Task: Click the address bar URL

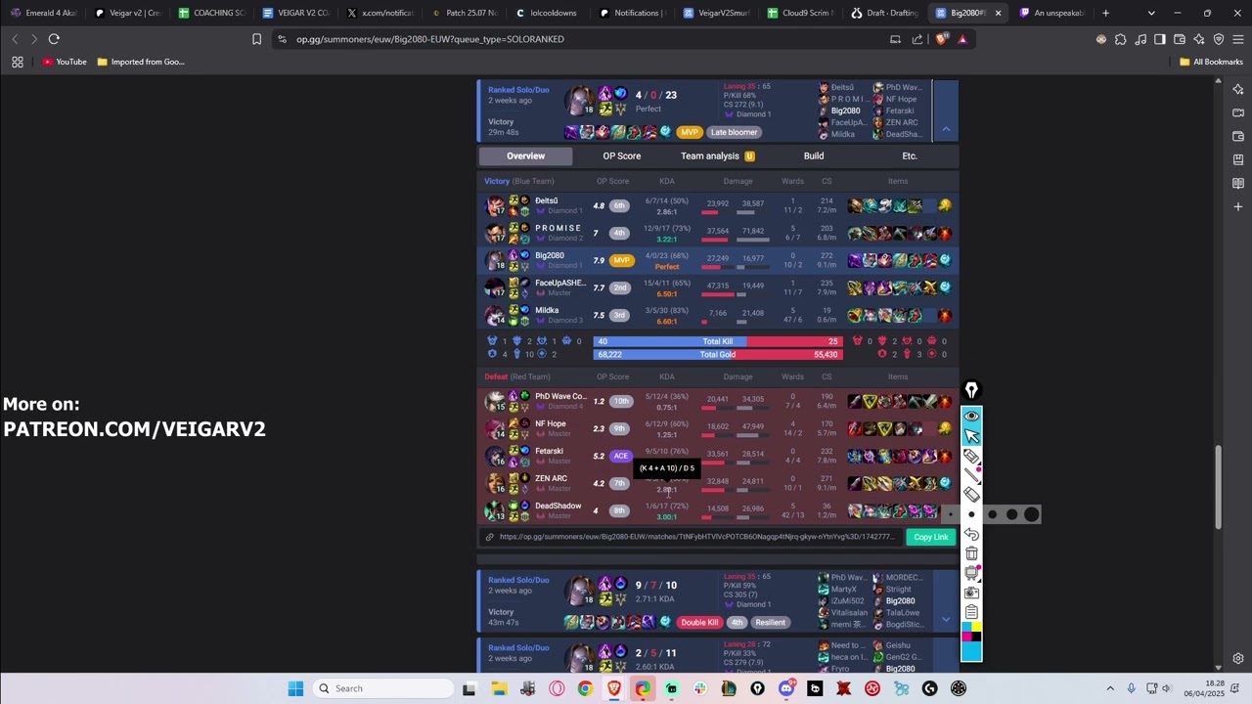Action: pos(430,39)
